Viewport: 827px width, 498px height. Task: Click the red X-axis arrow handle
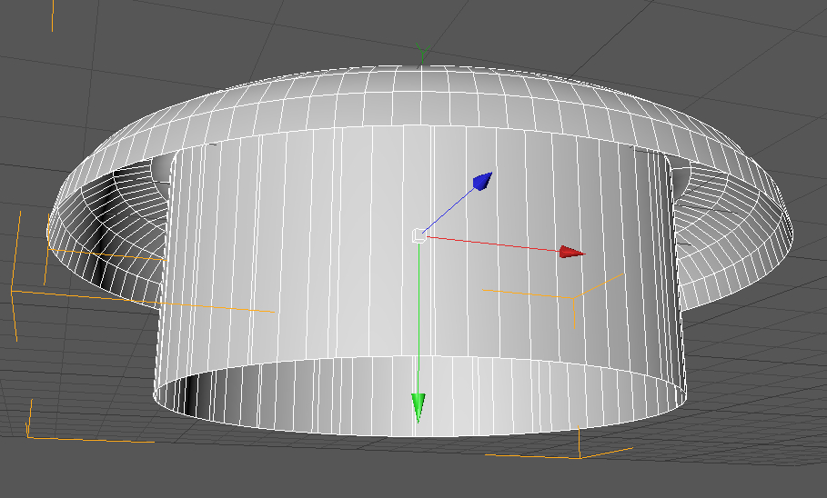pos(571,253)
